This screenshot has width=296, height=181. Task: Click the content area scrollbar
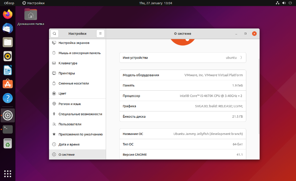[x=259, y=96]
